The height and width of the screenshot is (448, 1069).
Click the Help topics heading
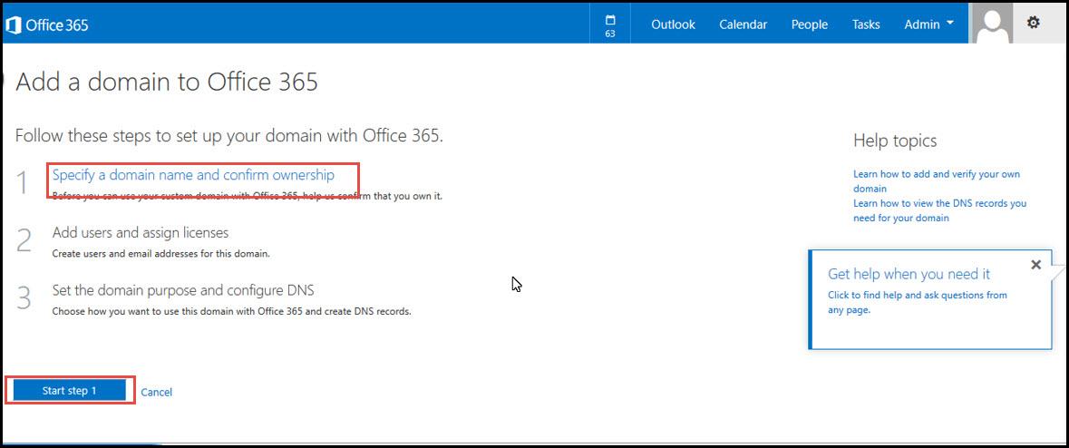point(895,141)
